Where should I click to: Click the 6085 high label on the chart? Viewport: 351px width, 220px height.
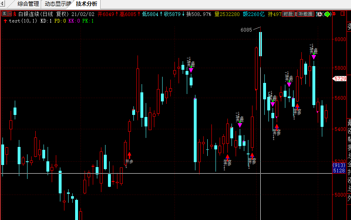(246, 30)
